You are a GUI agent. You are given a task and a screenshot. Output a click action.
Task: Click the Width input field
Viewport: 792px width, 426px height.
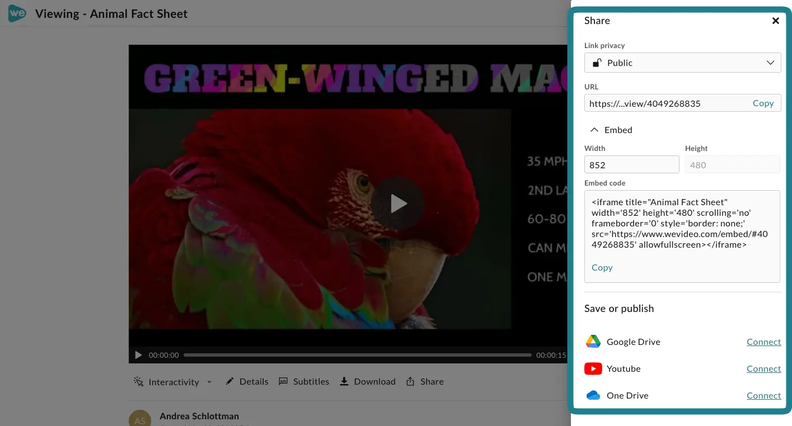(632, 164)
